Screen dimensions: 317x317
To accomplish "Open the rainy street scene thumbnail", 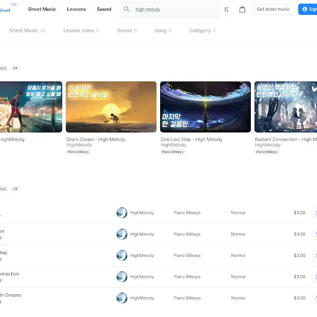I will point(31,107).
